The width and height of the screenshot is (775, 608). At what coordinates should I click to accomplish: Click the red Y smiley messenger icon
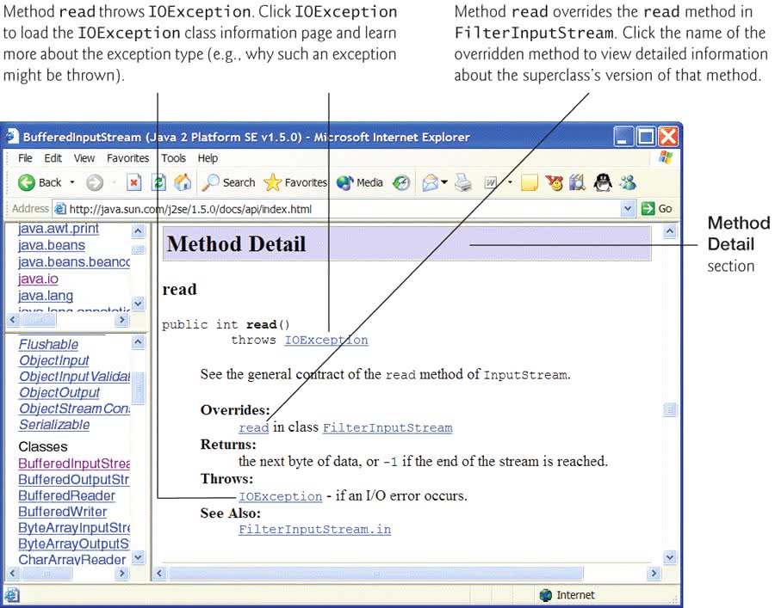[x=554, y=183]
